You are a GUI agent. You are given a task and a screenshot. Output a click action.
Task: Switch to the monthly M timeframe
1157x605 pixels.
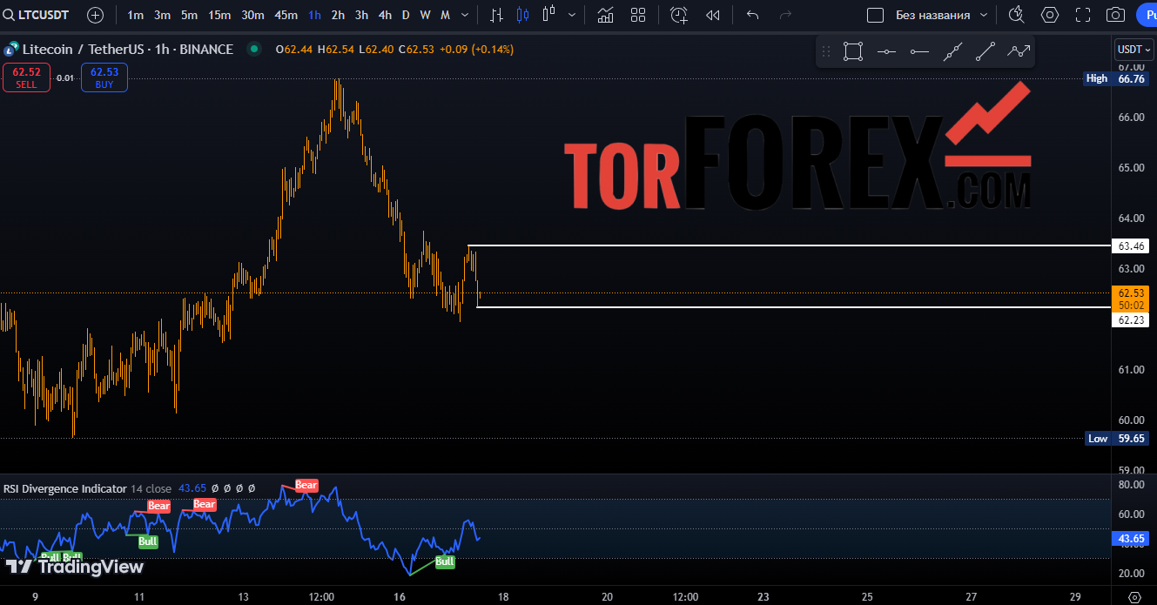click(445, 15)
